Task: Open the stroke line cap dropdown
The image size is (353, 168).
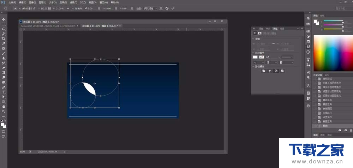Action: click(x=271, y=62)
